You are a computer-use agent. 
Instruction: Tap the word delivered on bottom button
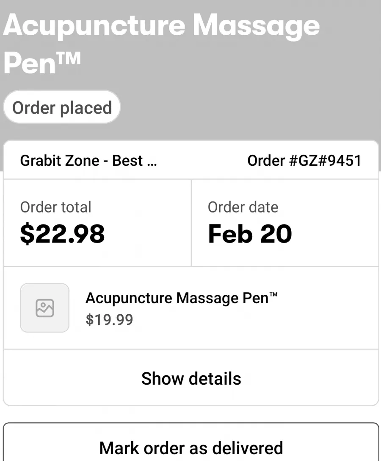click(x=248, y=448)
